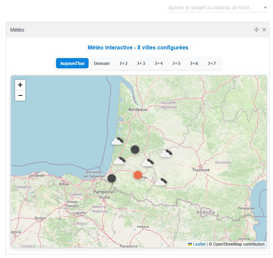The image size is (273, 258).
Task: Click the cloud icon east of Pau
Action: point(161,182)
